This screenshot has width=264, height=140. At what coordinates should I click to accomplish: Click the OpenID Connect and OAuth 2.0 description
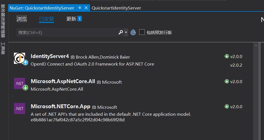point(93,64)
